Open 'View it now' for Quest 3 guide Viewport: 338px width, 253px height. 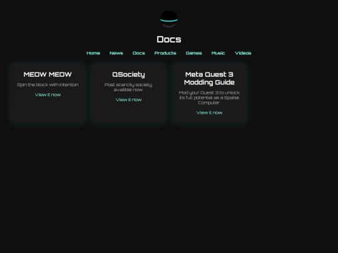(209, 112)
